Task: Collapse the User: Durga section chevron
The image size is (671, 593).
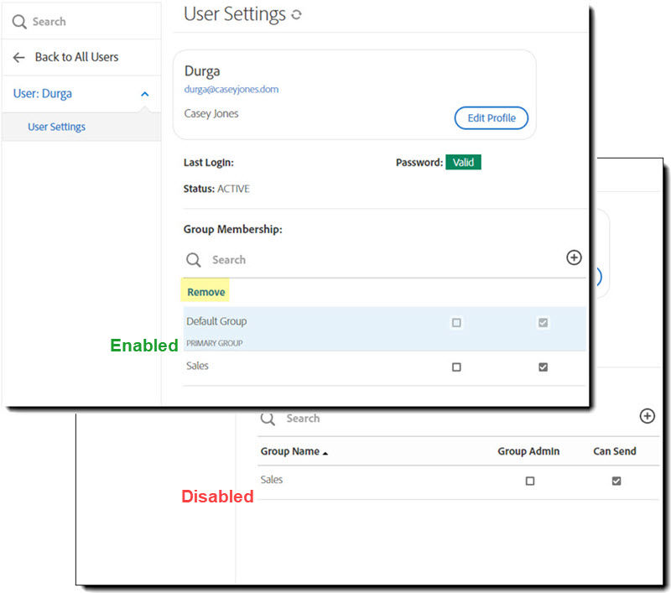Action: click(144, 93)
